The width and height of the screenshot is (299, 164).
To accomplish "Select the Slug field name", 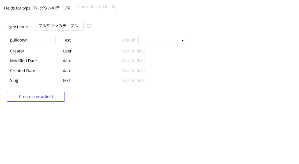I will 14,80.
